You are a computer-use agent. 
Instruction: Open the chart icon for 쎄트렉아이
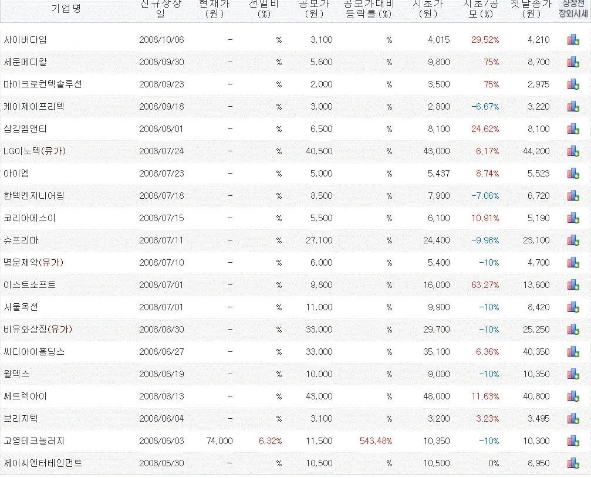573,396
